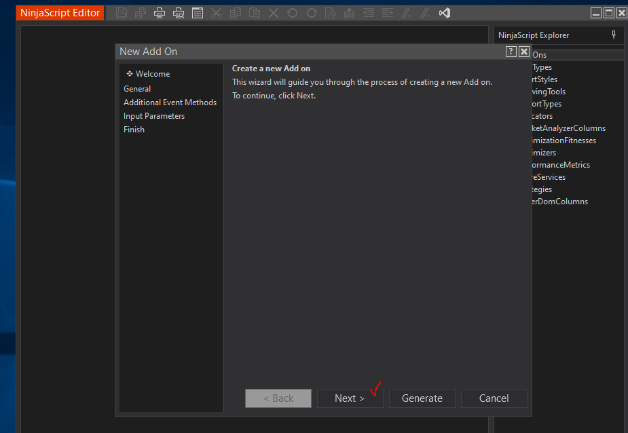Screen dimensions: 628x433
Task: Open the ImportTypes folder ending 'ortTypes'
Action: tap(547, 104)
